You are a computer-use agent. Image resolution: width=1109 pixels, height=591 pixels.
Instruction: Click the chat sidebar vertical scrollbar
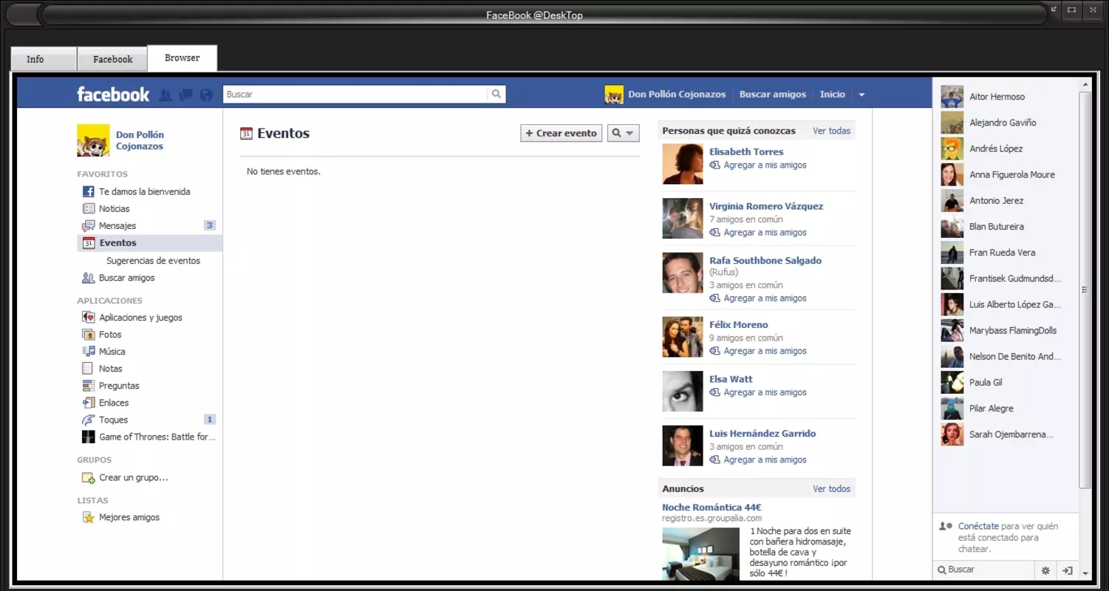[1085, 290]
